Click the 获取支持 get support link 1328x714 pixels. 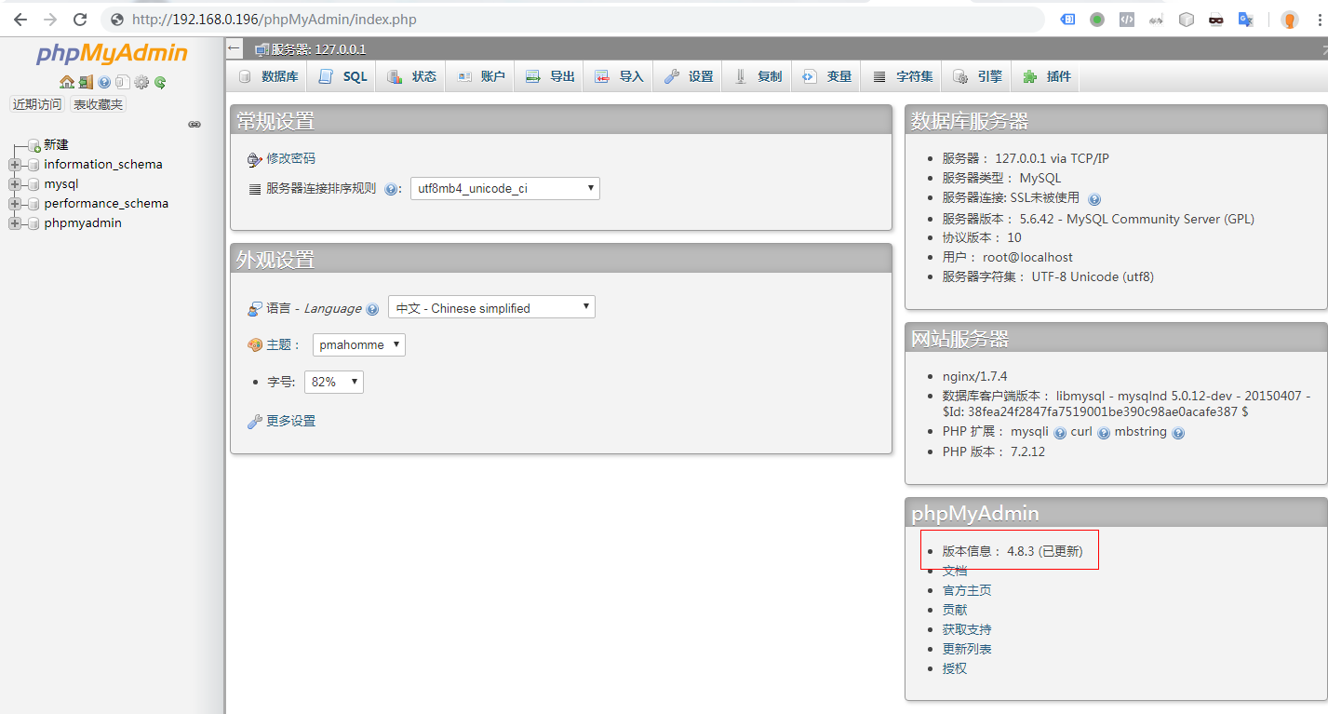pos(967,629)
